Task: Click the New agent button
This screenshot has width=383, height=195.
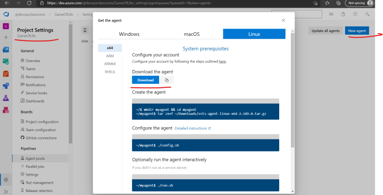Action: click(357, 31)
